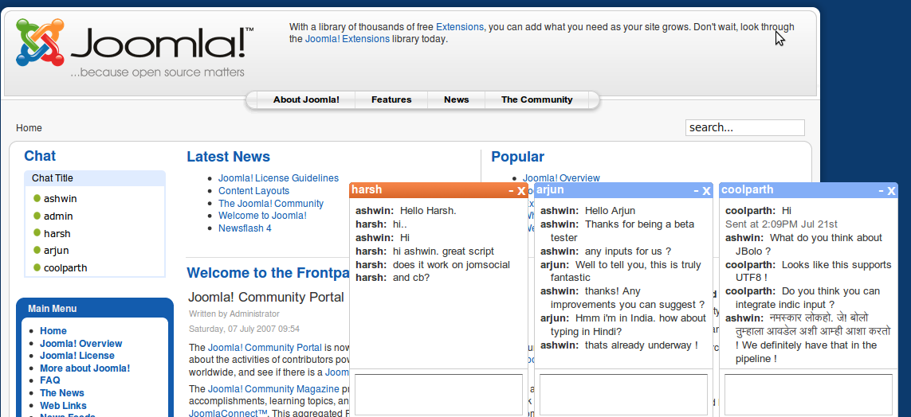Click the search input field
The image size is (911, 417).
tap(744, 127)
